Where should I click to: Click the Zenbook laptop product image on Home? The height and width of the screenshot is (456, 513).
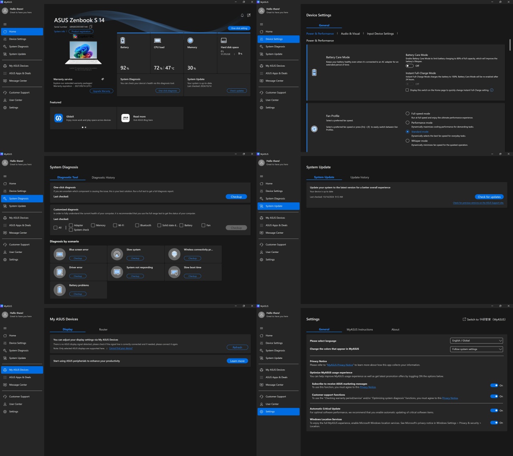click(83, 52)
